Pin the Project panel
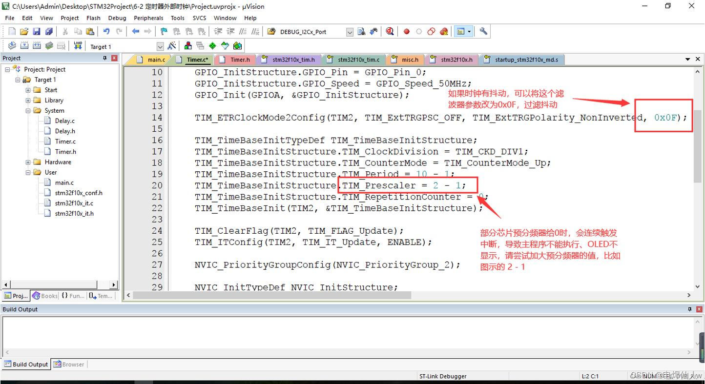Screen dimensions: 705x384 104,58
